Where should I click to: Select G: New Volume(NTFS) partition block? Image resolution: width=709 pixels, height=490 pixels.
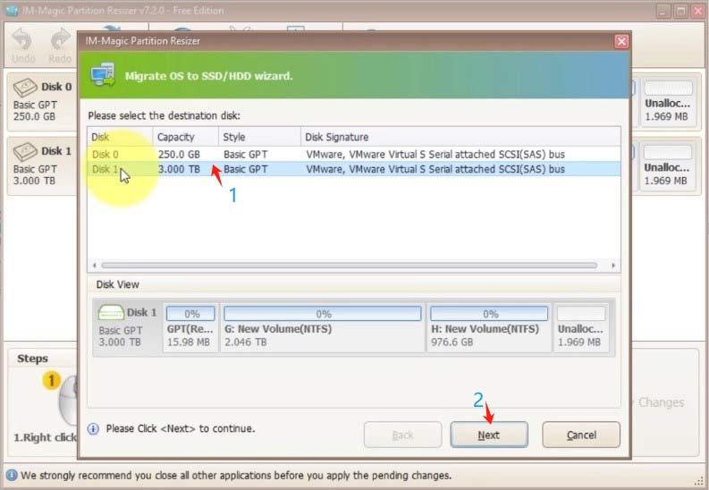coord(323,328)
